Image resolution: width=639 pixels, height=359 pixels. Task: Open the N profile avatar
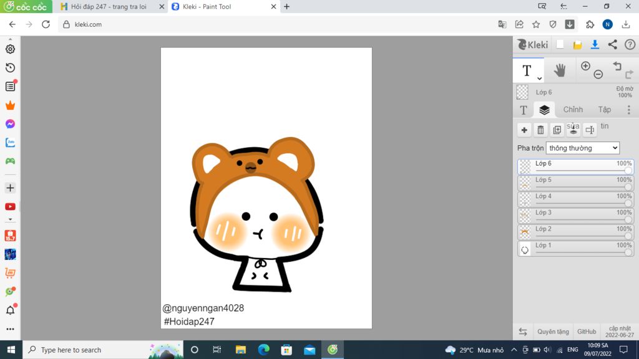coord(607,24)
